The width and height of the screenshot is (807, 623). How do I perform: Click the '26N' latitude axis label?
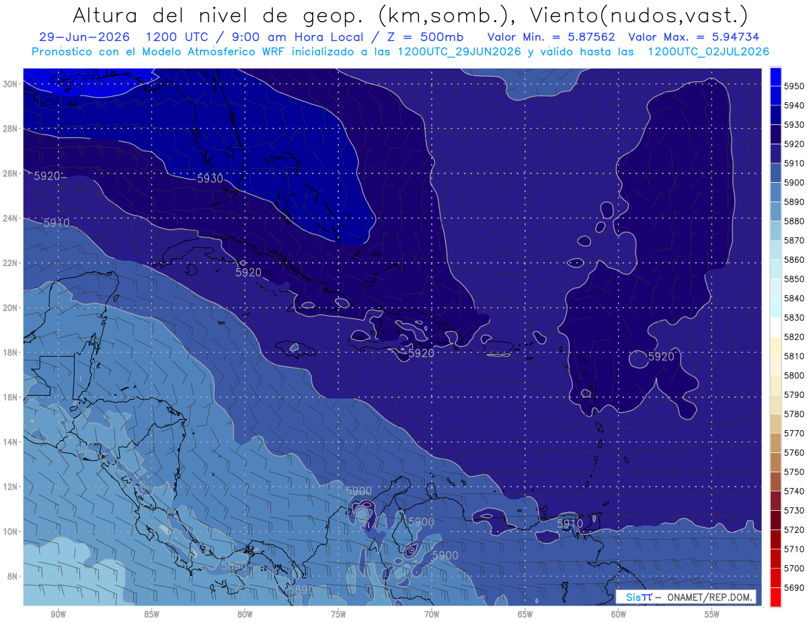[10, 173]
